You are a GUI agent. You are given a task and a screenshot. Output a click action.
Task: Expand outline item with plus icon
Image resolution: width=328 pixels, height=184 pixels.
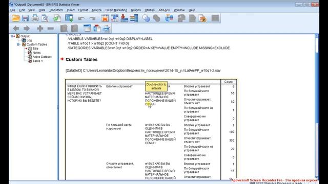click(x=40, y=29)
